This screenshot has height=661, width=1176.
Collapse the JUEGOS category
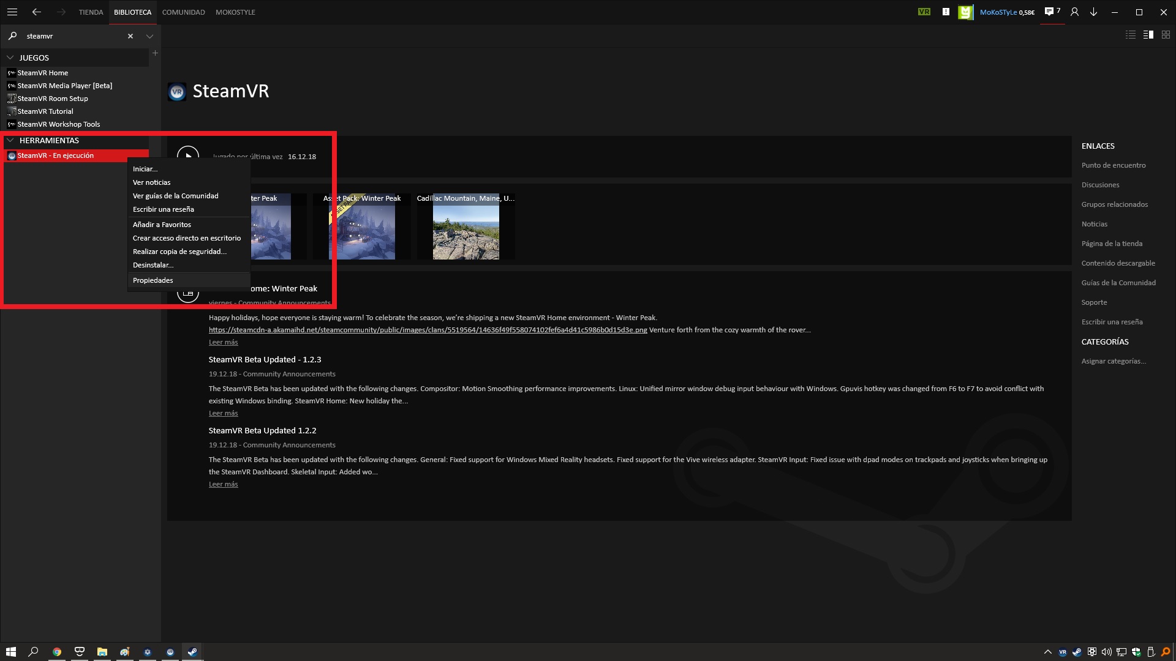tap(10, 58)
